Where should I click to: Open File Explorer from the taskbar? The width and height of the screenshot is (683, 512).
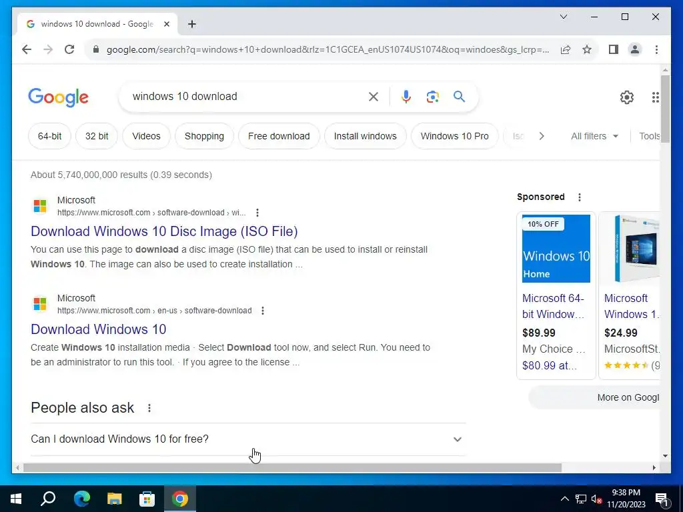click(x=114, y=499)
